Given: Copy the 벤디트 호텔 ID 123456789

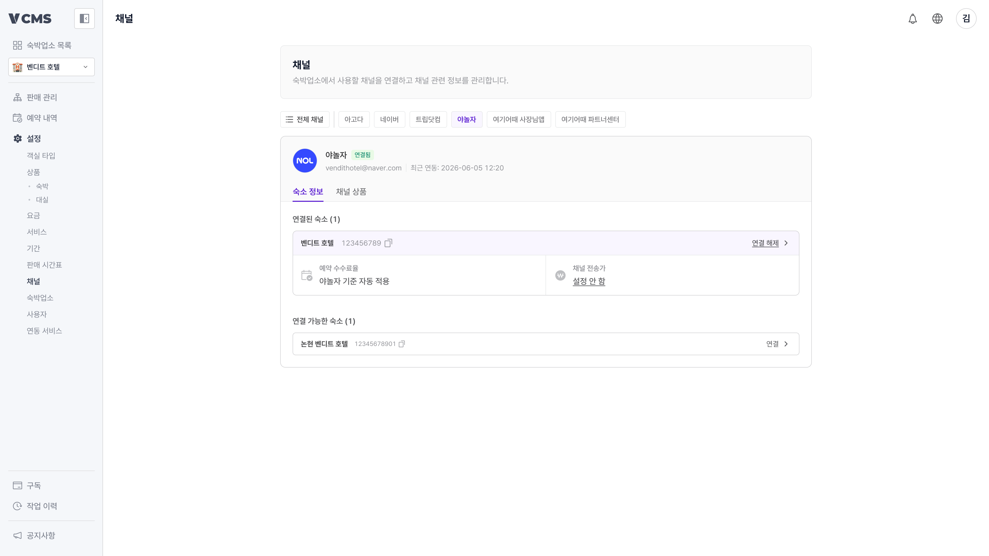Looking at the screenshot, I should point(388,243).
